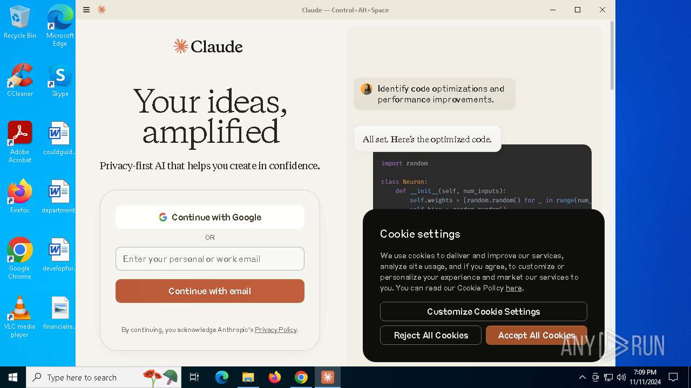Open the network icon in the system tray
Viewport: 691px width, 388px height.
click(608, 377)
